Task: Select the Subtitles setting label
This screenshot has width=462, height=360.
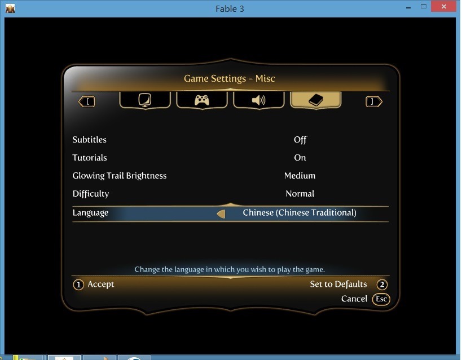Action: (89, 140)
